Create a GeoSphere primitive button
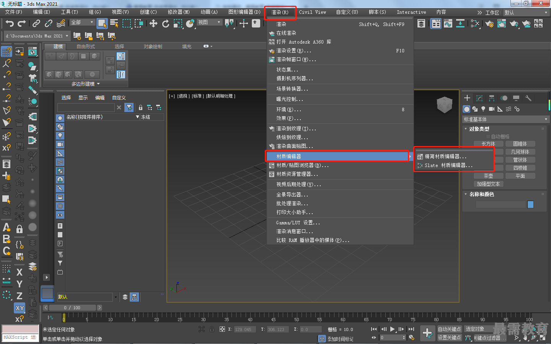The image size is (551, 344). (x=520, y=152)
